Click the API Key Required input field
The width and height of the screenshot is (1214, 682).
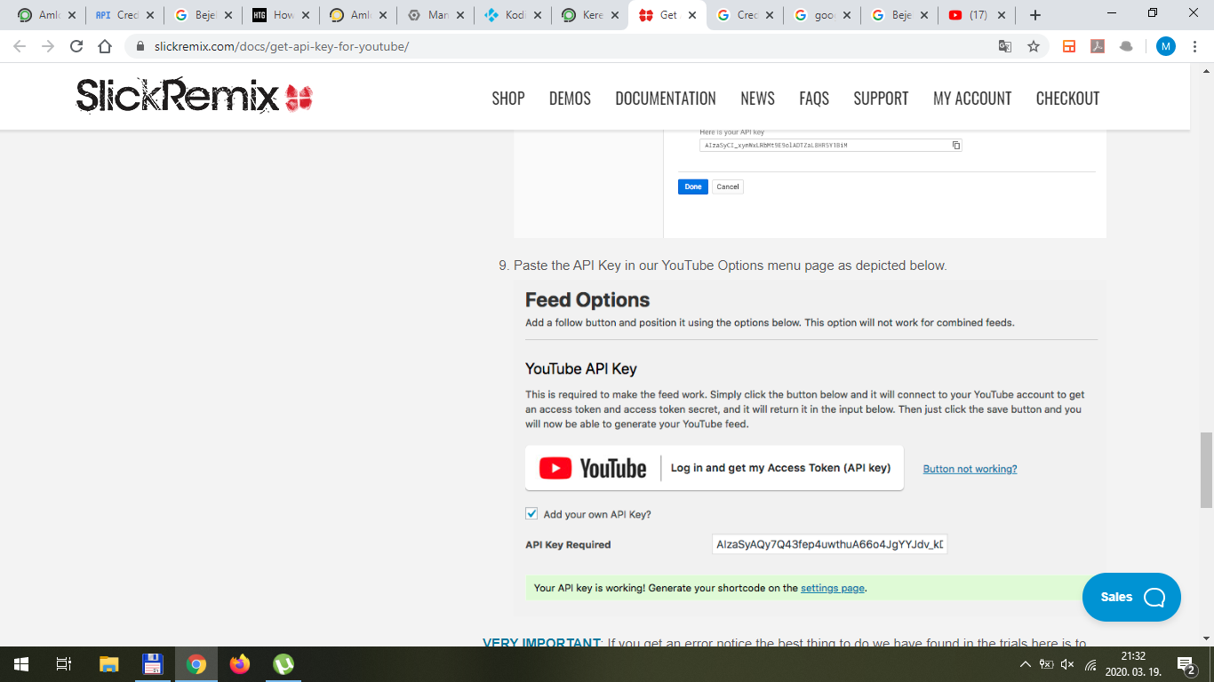pos(830,544)
